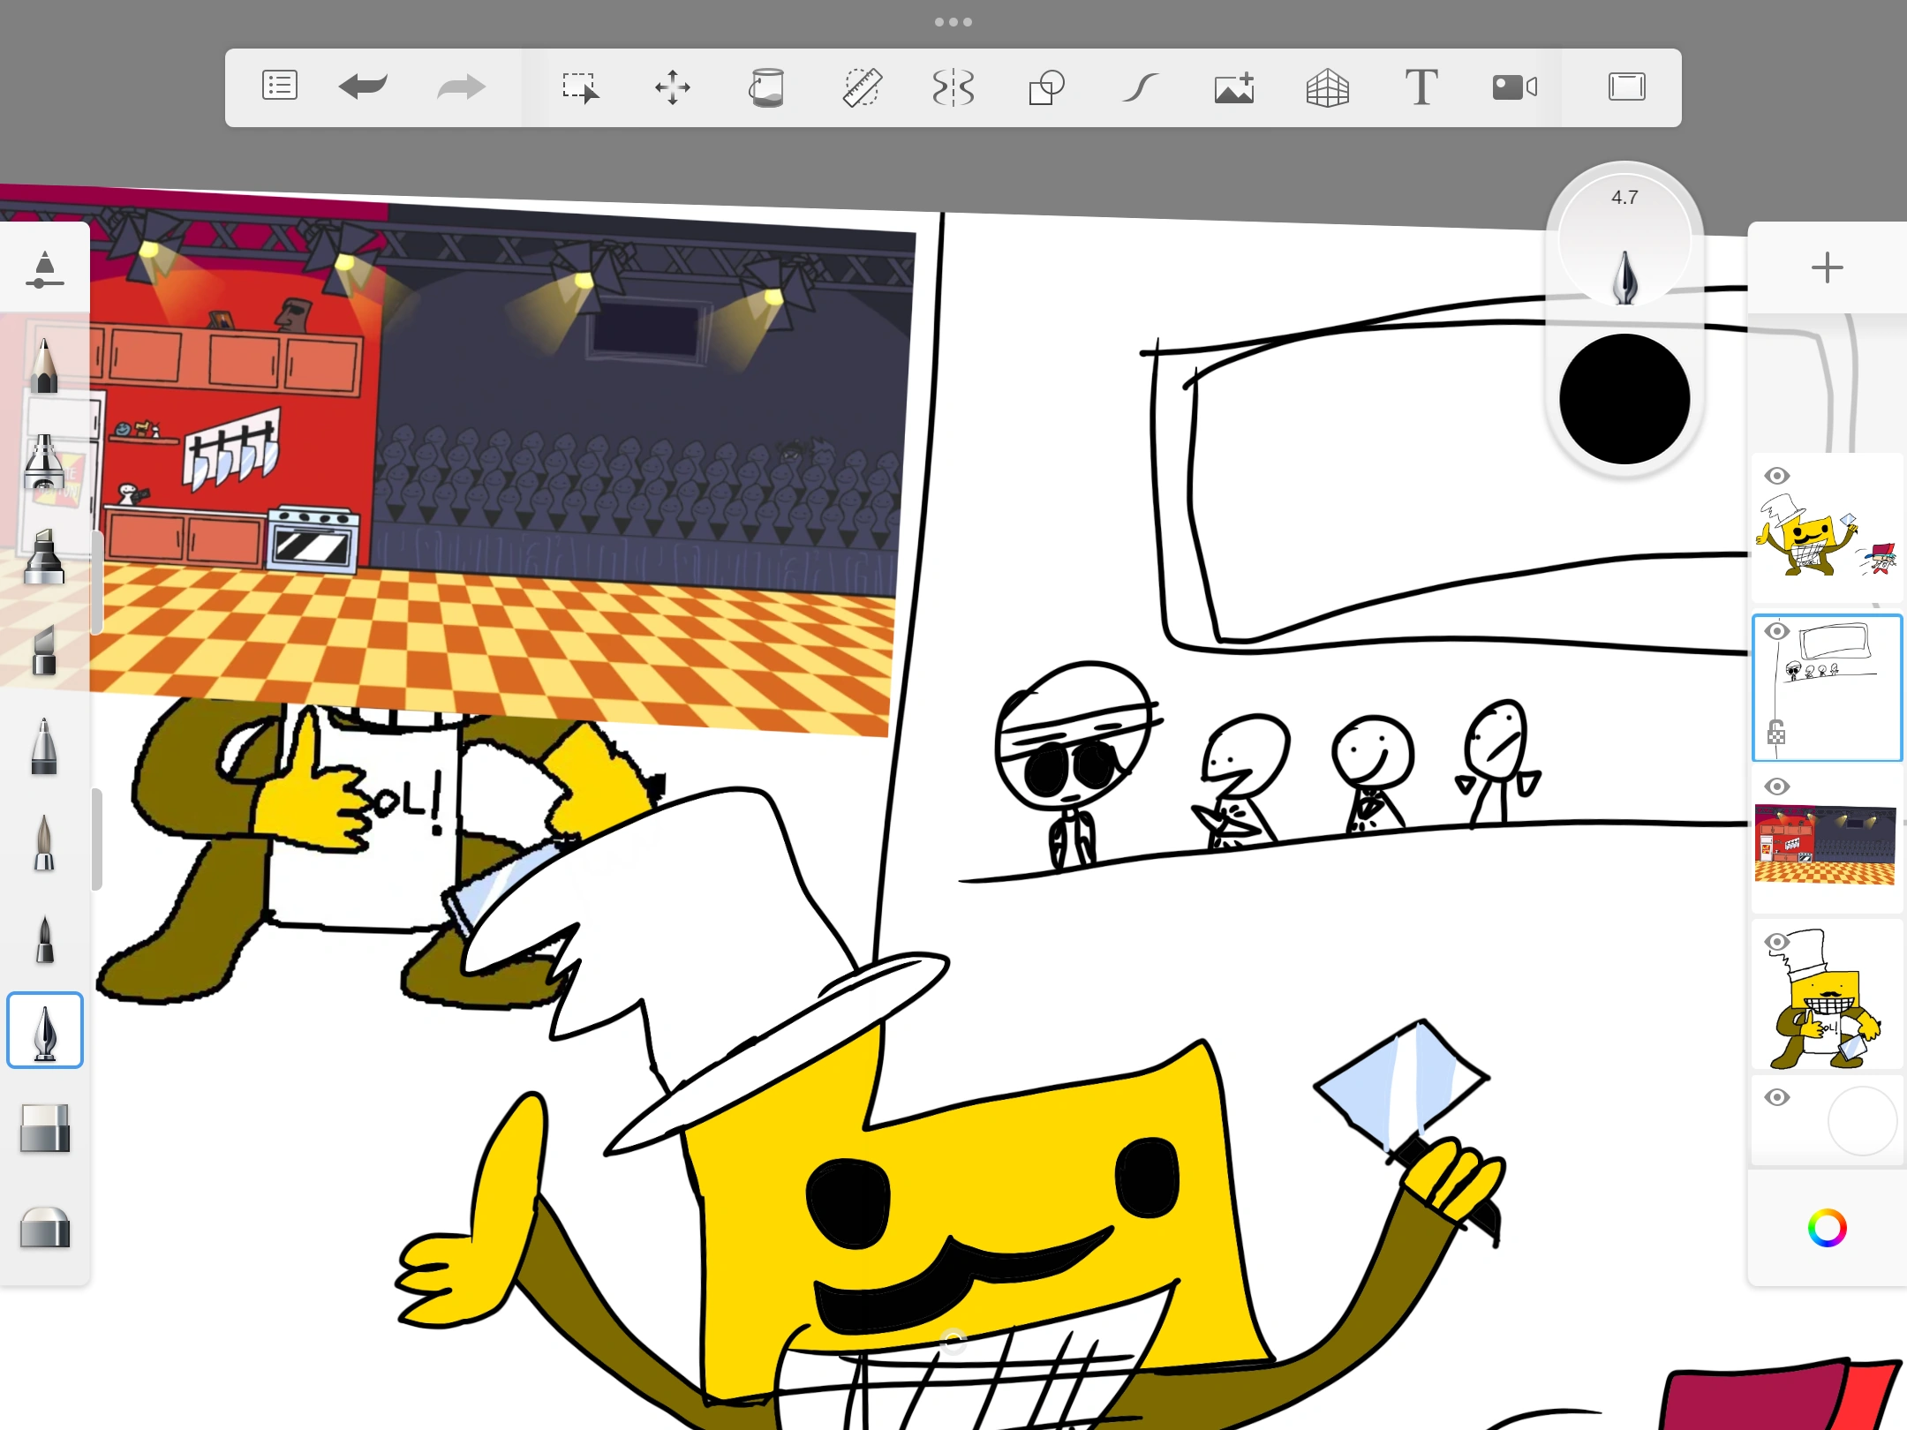Activate the paint bucket fill tool
This screenshot has height=1430, width=1907.
tap(766, 87)
